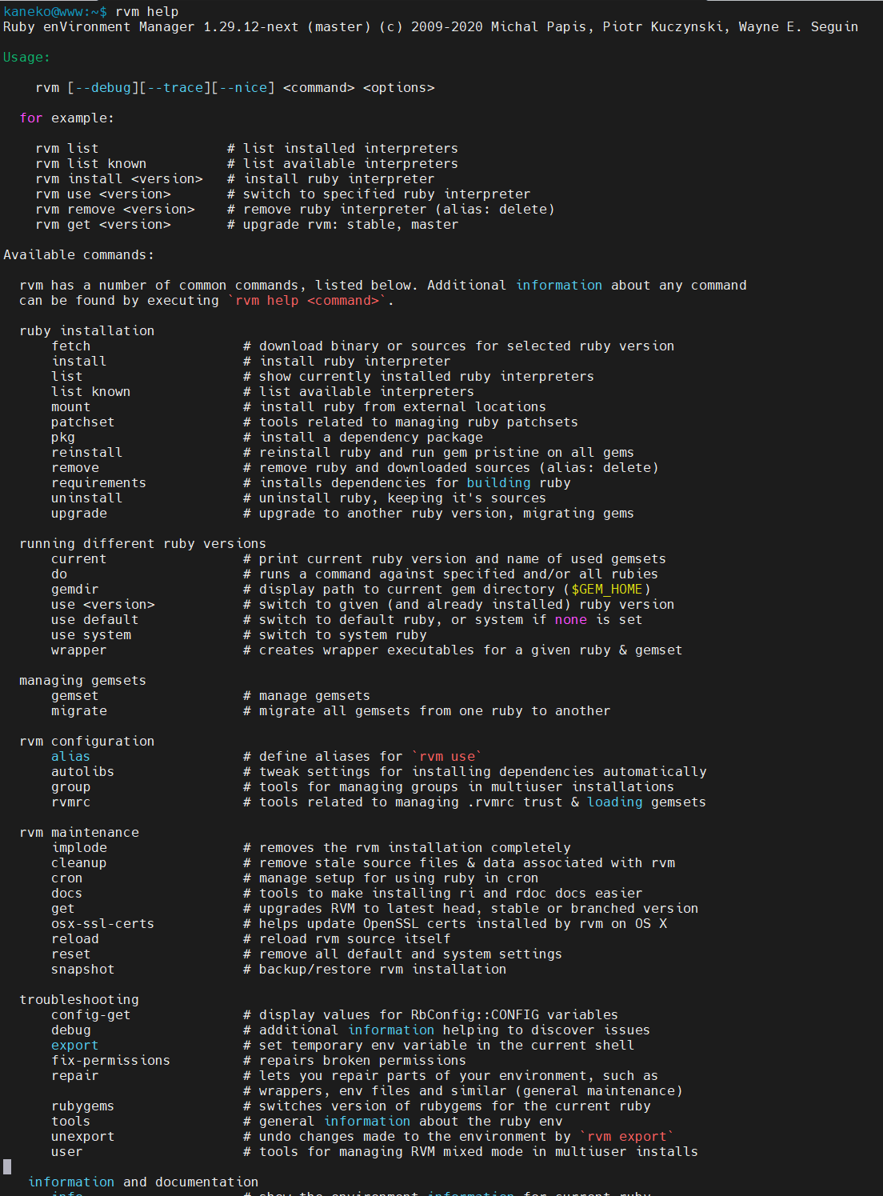
Task: Click the 'cleanup' command name
Action: pyautogui.click(x=79, y=863)
